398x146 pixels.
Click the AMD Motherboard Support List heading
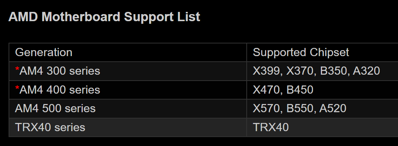click(x=104, y=17)
